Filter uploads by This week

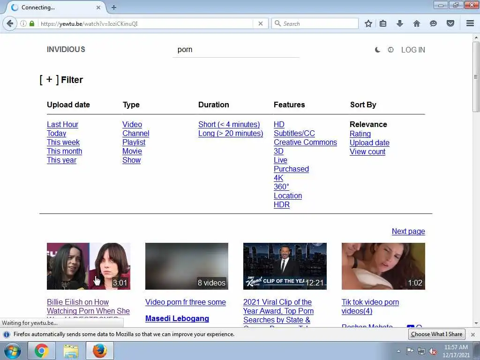63,142
